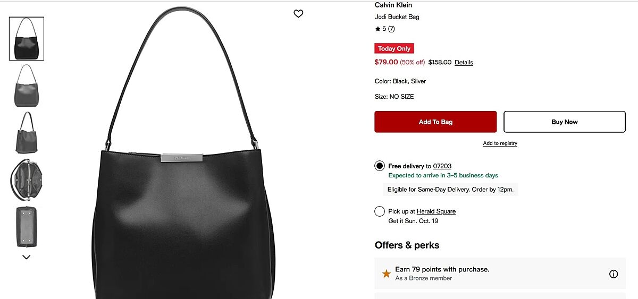Click Add To Bag button
The image size is (638, 299).
[x=435, y=122]
